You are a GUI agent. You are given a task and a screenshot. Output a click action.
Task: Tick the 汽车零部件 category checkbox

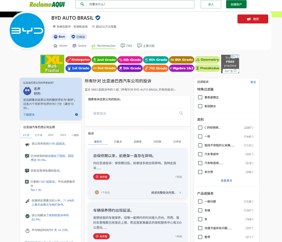pos(200,154)
